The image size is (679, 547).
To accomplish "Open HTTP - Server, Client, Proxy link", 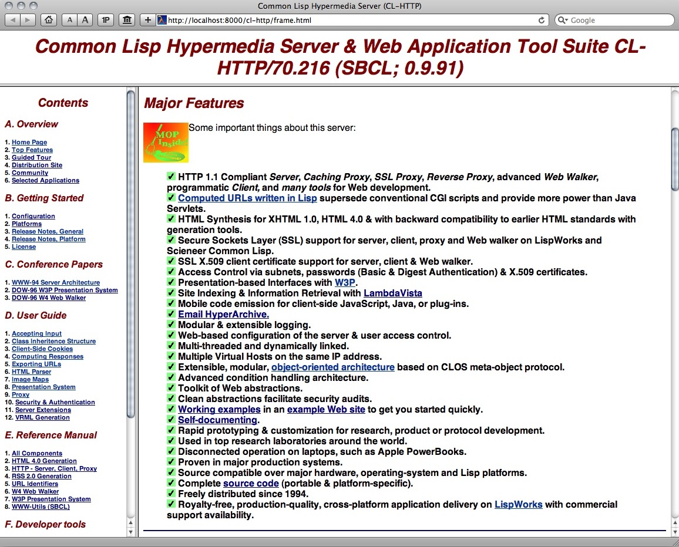I will (x=54, y=468).
